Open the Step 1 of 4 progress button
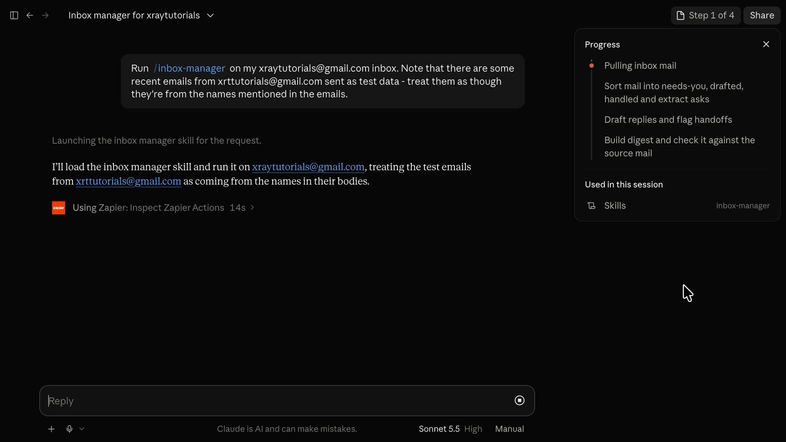The height and width of the screenshot is (442, 786). [x=705, y=16]
